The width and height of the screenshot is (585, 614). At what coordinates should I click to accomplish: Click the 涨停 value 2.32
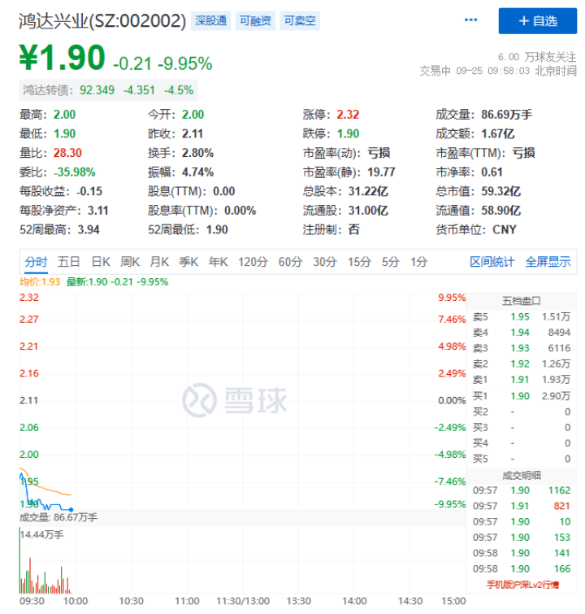(x=348, y=115)
